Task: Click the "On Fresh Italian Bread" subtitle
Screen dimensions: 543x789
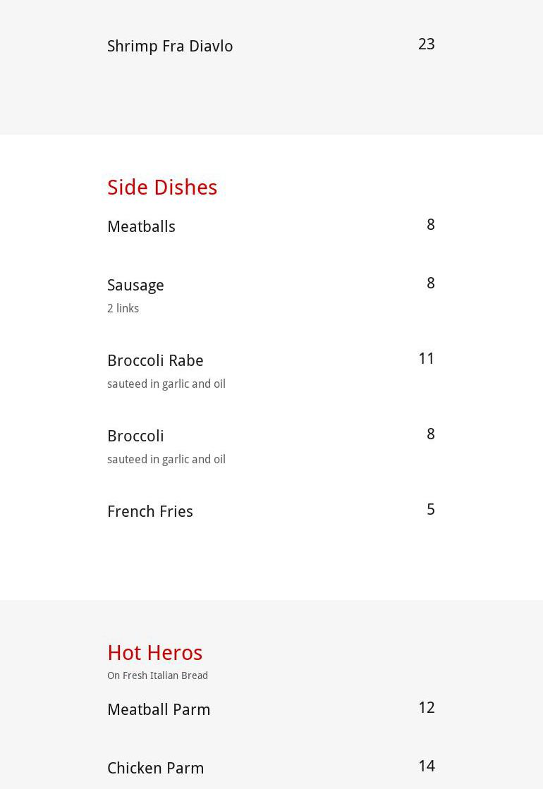Action: point(157,675)
